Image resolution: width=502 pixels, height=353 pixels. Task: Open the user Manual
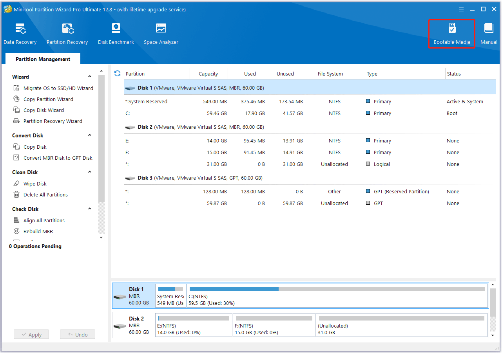point(488,33)
